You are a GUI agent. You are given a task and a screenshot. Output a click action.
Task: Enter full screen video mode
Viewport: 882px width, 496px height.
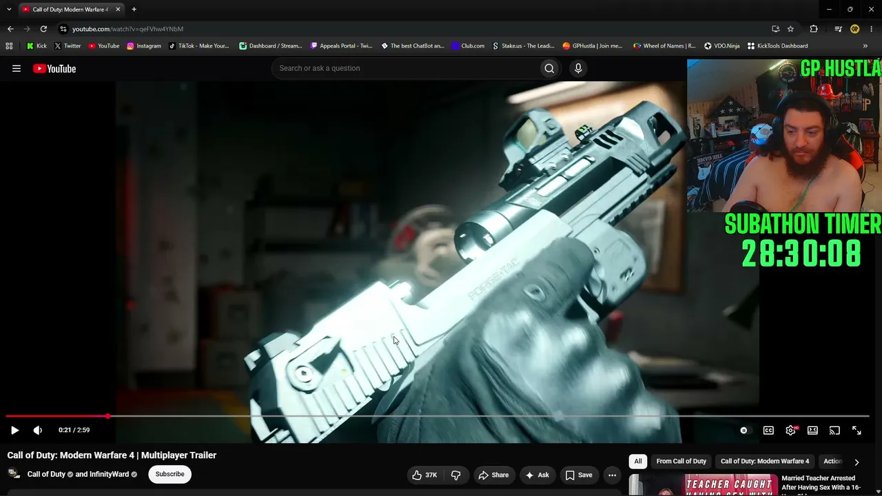(x=857, y=430)
